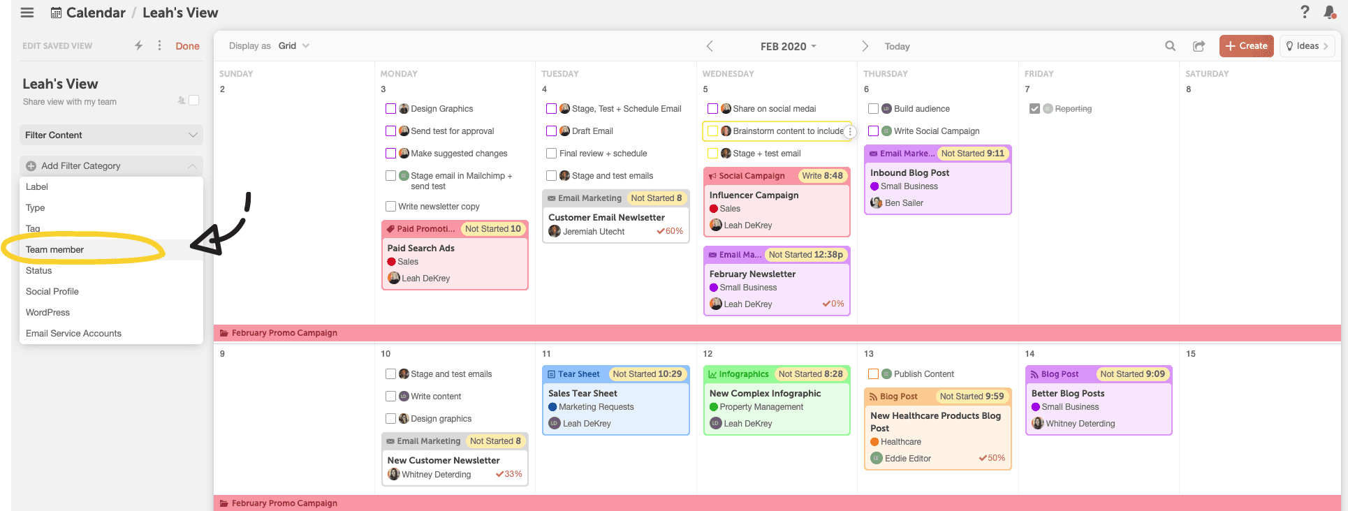Check the Final review + schedule task
Screen dimensions: 1348x511
[552, 154]
